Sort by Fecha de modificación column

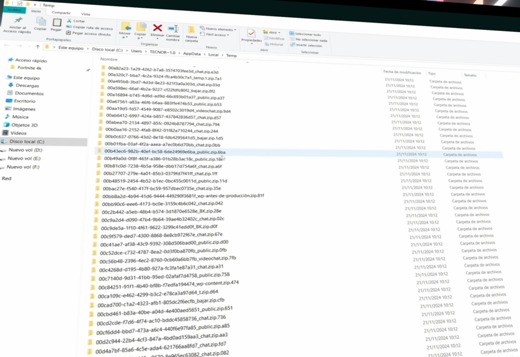pos(402,72)
